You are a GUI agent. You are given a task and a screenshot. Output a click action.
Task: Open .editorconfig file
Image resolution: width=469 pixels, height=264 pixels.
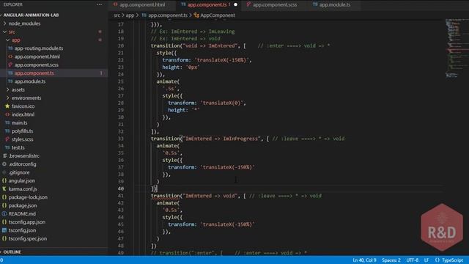pyautogui.click(x=23, y=164)
